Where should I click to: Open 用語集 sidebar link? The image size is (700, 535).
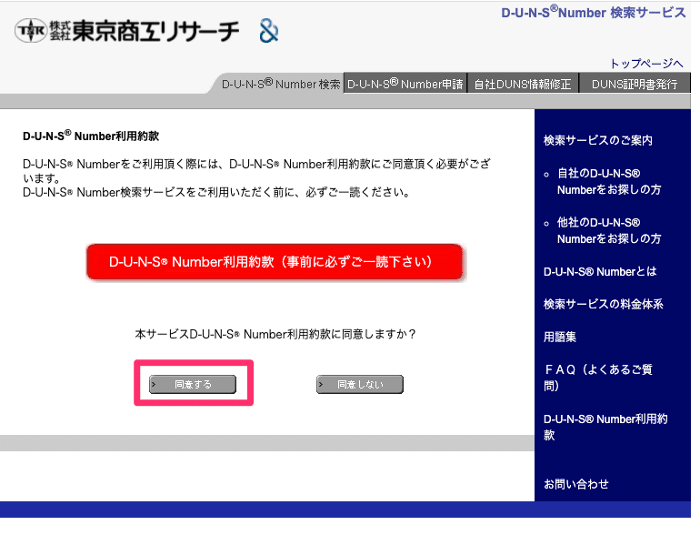559,337
